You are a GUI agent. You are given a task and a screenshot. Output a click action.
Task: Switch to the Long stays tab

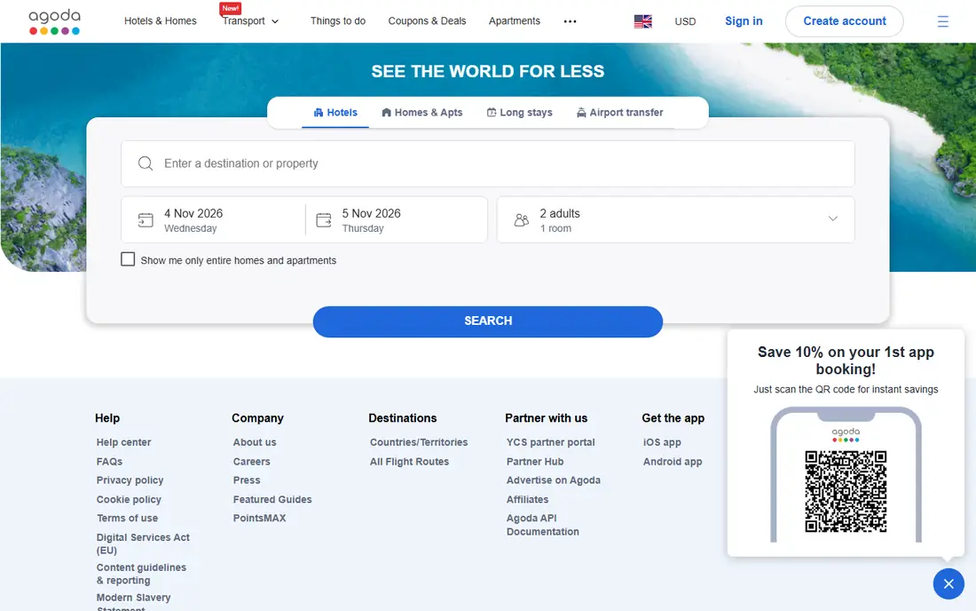point(520,113)
